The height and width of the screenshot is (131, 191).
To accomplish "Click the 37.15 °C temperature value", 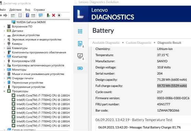I will 163,55.
